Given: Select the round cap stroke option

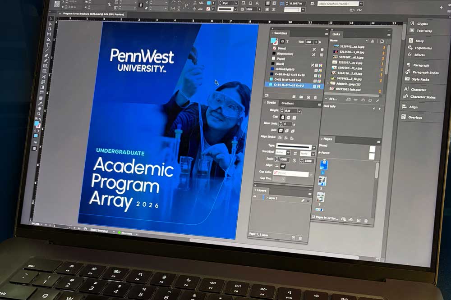Looking at the screenshot, I should (x=288, y=118).
